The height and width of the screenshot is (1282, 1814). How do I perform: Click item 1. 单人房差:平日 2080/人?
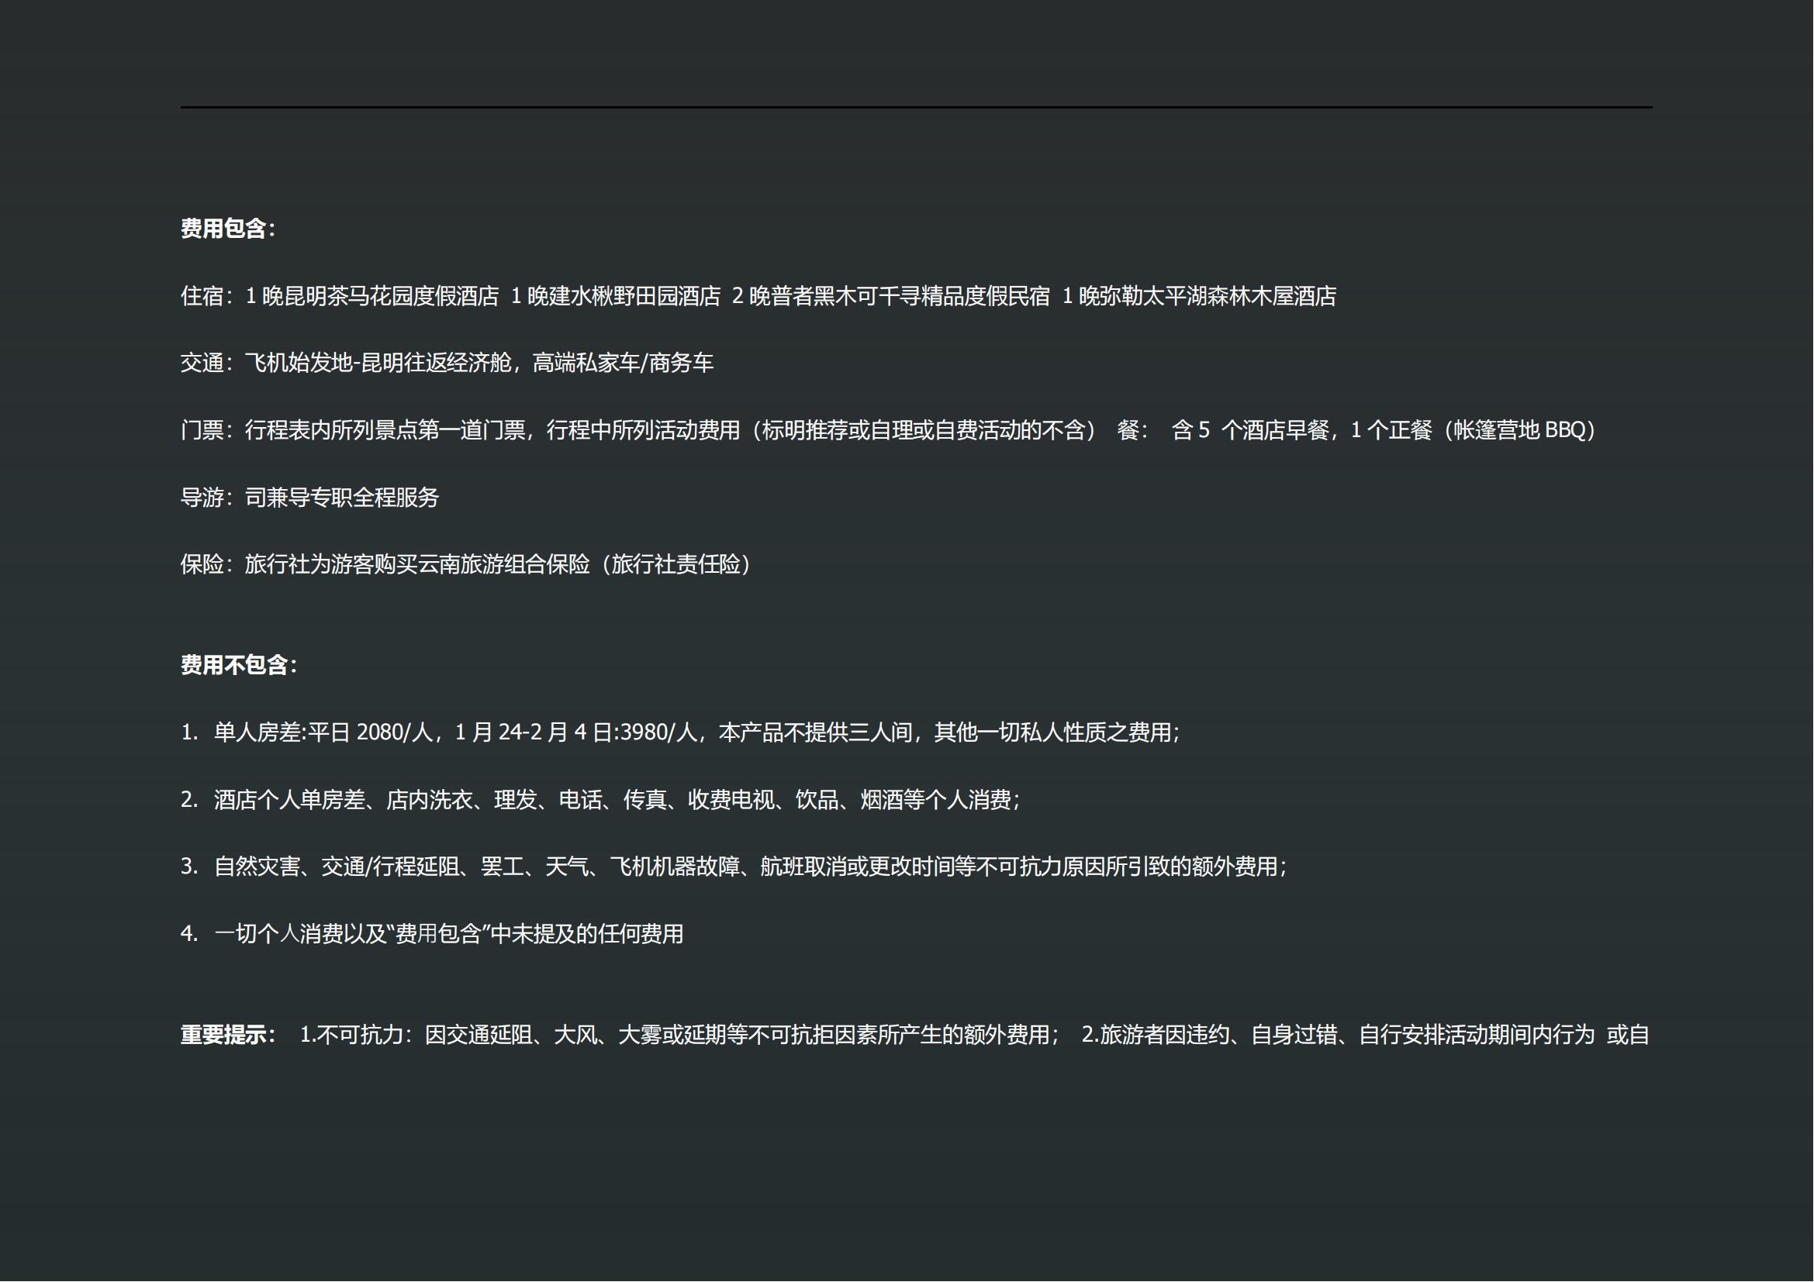point(680,732)
